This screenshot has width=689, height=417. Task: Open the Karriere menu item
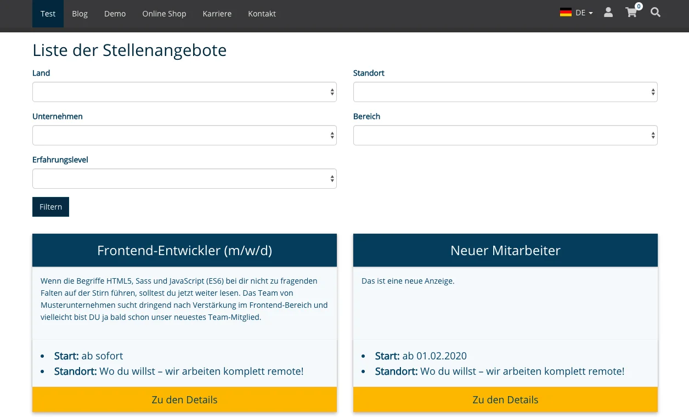(x=217, y=14)
